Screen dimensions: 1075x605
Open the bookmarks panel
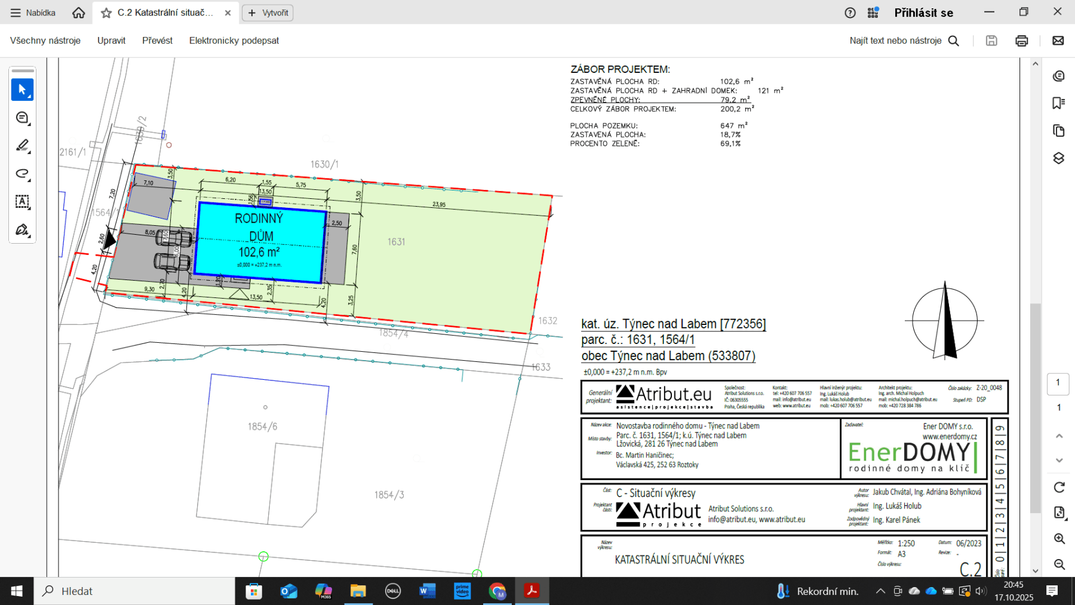coord(1059,103)
